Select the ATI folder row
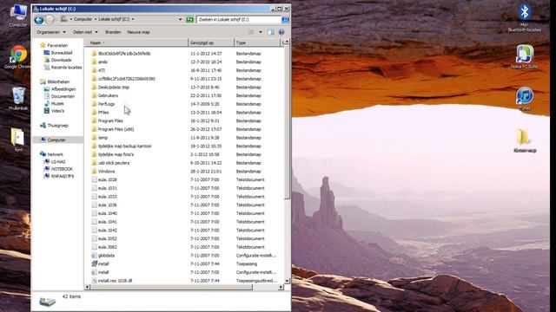The width and height of the screenshot is (556, 312). 183,70
